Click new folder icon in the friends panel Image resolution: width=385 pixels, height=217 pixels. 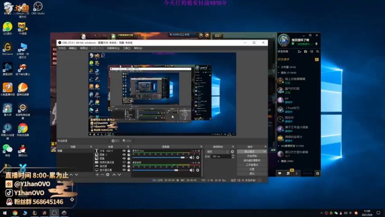(306, 52)
